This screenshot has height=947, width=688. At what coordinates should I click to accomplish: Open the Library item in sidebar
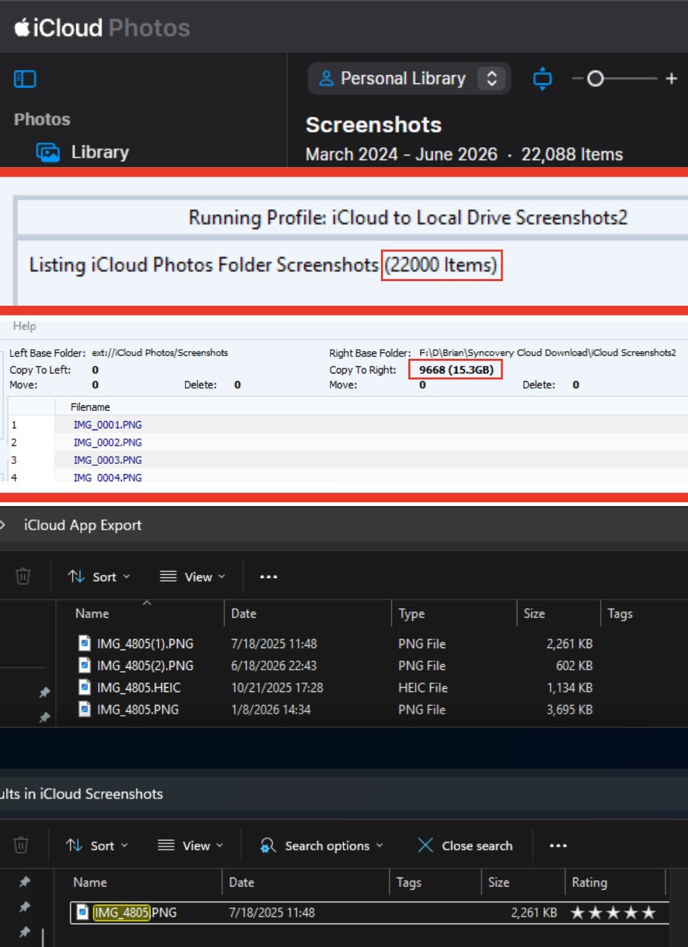click(x=83, y=152)
